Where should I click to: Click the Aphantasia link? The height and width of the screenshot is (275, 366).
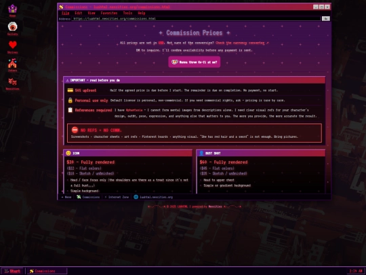(x=134, y=110)
